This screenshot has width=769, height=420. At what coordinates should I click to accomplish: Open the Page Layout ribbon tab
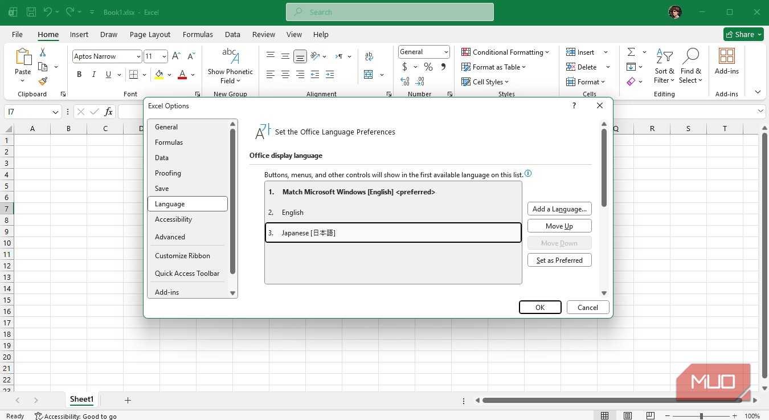150,34
